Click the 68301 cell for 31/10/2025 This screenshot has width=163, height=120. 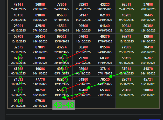pyautogui.click(x=105, y=60)
